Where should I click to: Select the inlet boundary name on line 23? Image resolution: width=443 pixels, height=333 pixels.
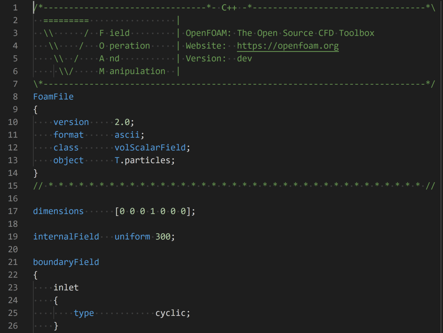[66, 287]
